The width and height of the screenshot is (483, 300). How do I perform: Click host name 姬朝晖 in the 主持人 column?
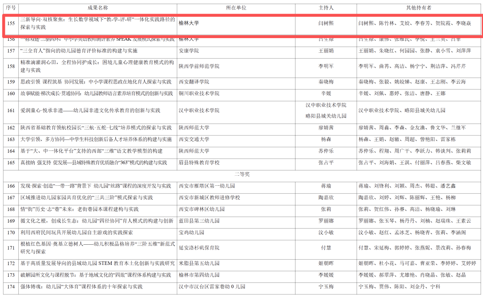[326, 263]
